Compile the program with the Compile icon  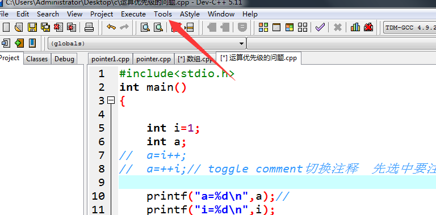[263, 27]
